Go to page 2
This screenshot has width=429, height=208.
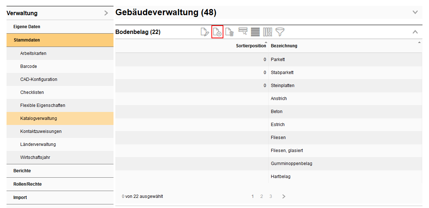click(261, 196)
